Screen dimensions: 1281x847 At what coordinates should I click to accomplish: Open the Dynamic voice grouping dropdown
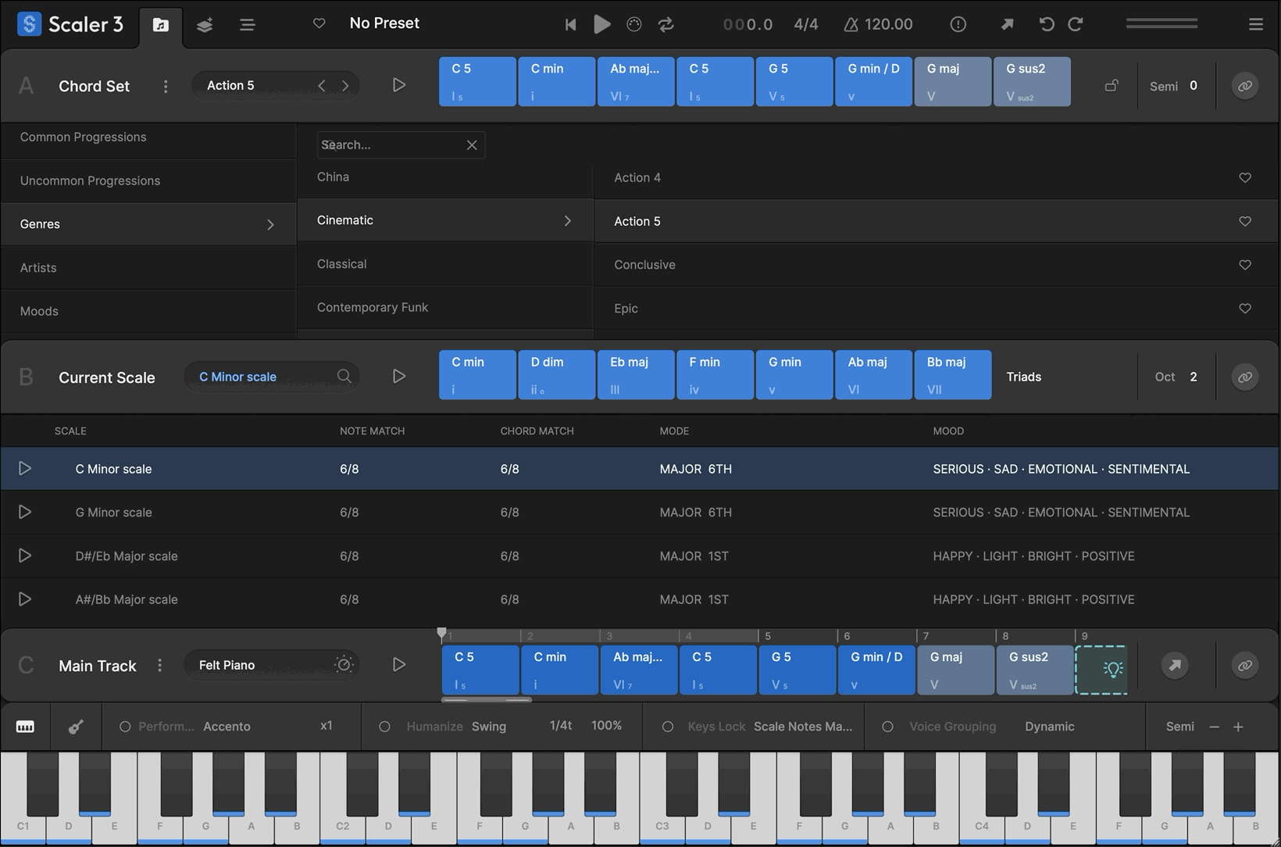click(x=1050, y=727)
